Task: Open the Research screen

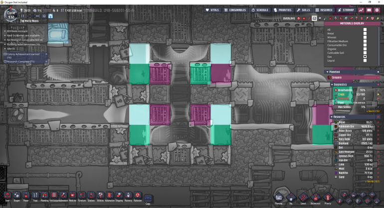Action: coord(324,10)
